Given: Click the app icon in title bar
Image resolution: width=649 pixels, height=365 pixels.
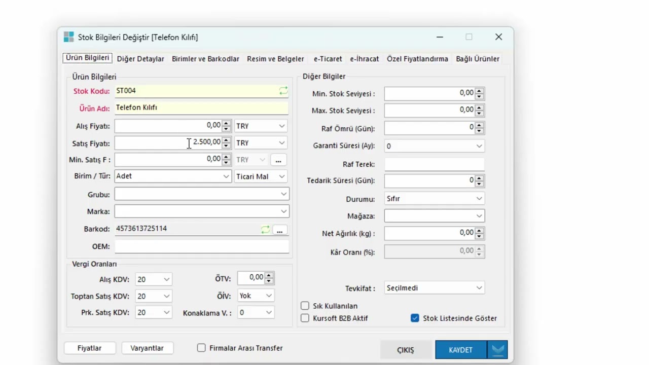Looking at the screenshot, I should (68, 37).
